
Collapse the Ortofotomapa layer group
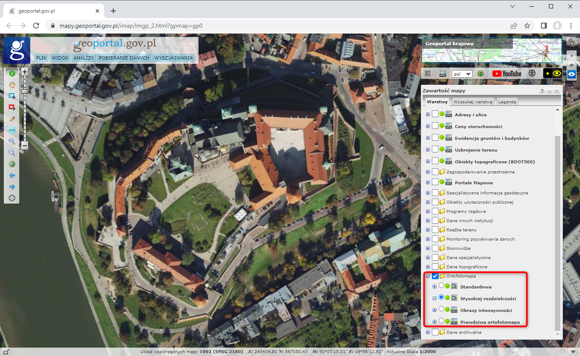point(428,276)
